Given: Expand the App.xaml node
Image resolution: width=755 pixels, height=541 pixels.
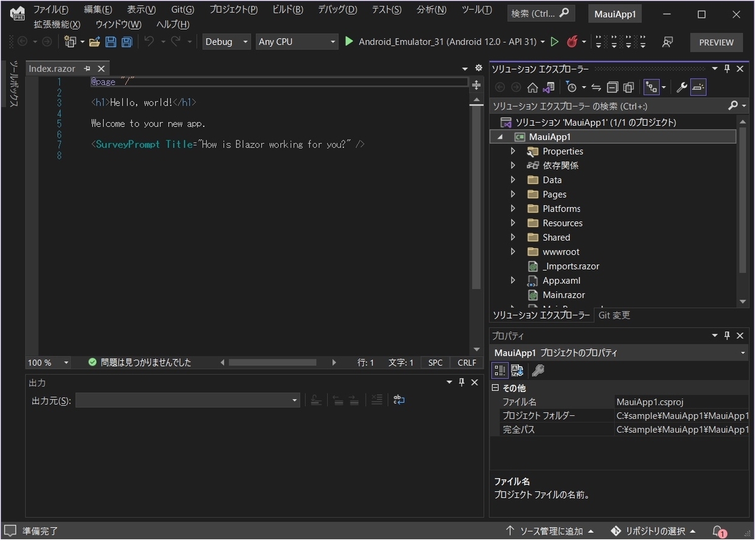Looking at the screenshot, I should click(x=513, y=281).
